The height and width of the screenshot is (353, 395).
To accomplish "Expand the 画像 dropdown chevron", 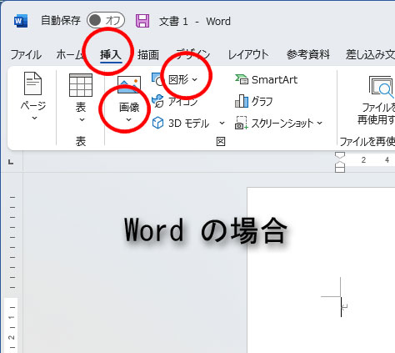I will click(128, 120).
